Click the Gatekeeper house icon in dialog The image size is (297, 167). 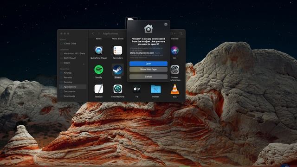click(148, 29)
